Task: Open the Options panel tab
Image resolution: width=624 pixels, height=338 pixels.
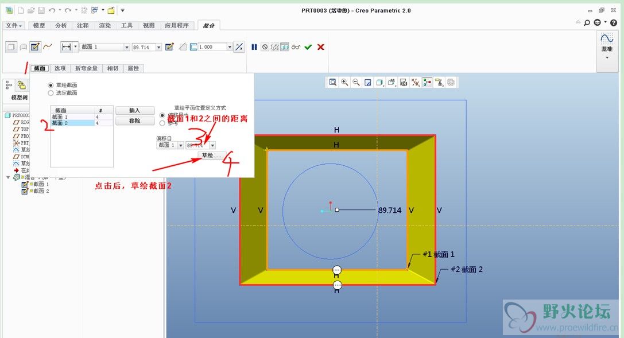Action: coord(60,68)
